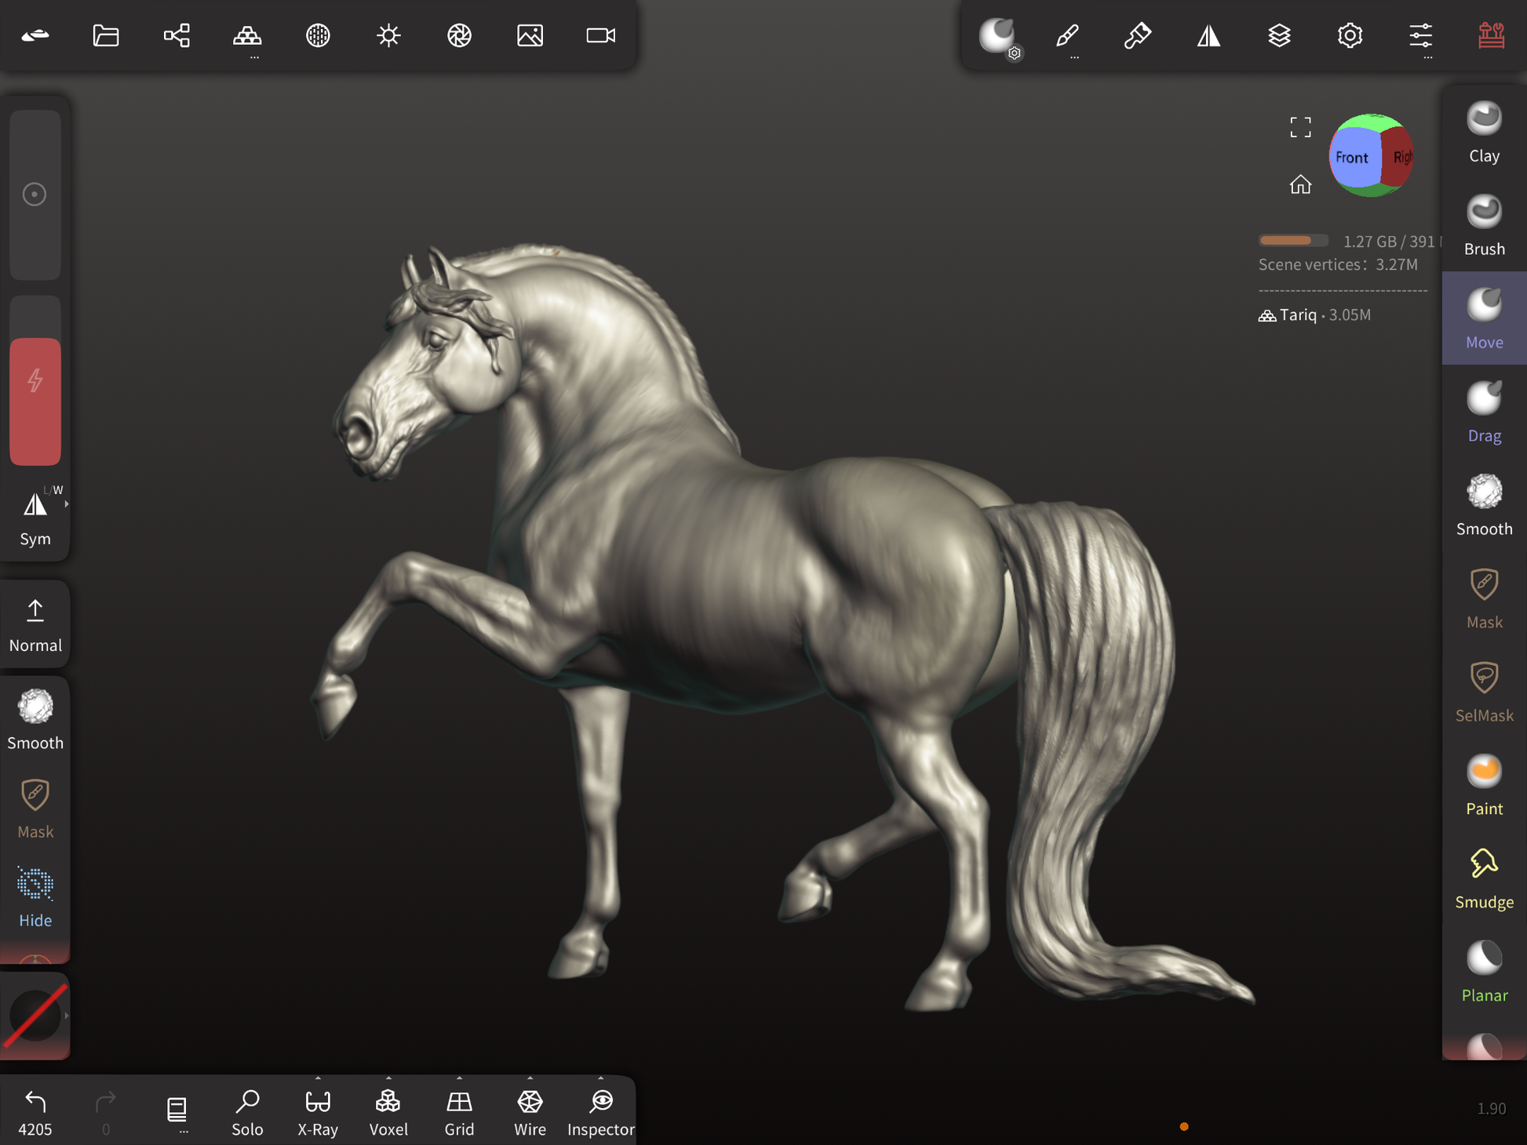Select the Planar brush tool

click(1483, 972)
